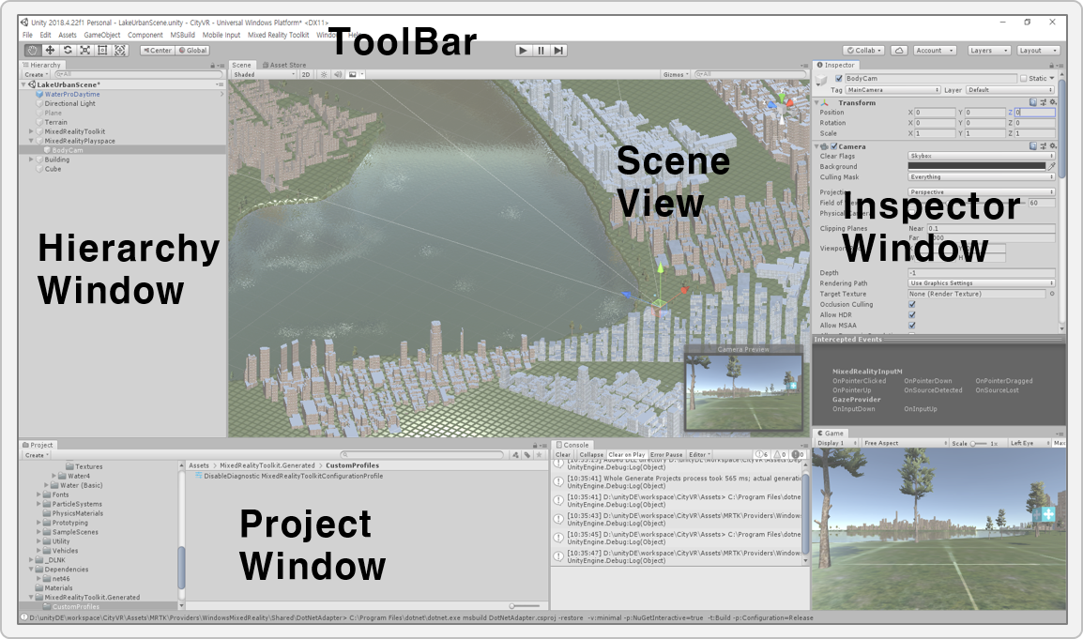1083x639 pixels.
Task: Select the Move tool
Action: pos(50,51)
